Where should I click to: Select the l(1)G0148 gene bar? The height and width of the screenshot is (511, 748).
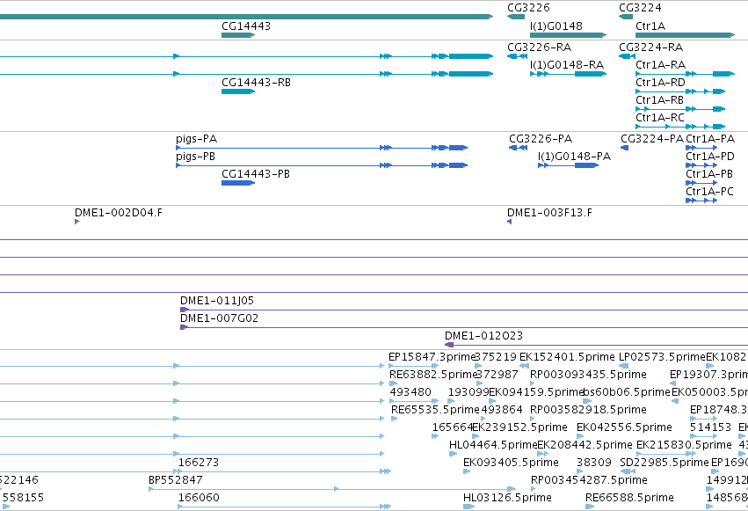(568, 35)
